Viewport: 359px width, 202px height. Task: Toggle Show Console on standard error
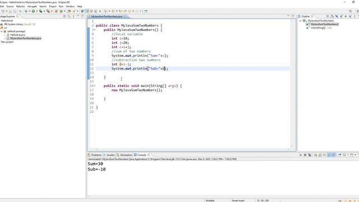coord(334,155)
